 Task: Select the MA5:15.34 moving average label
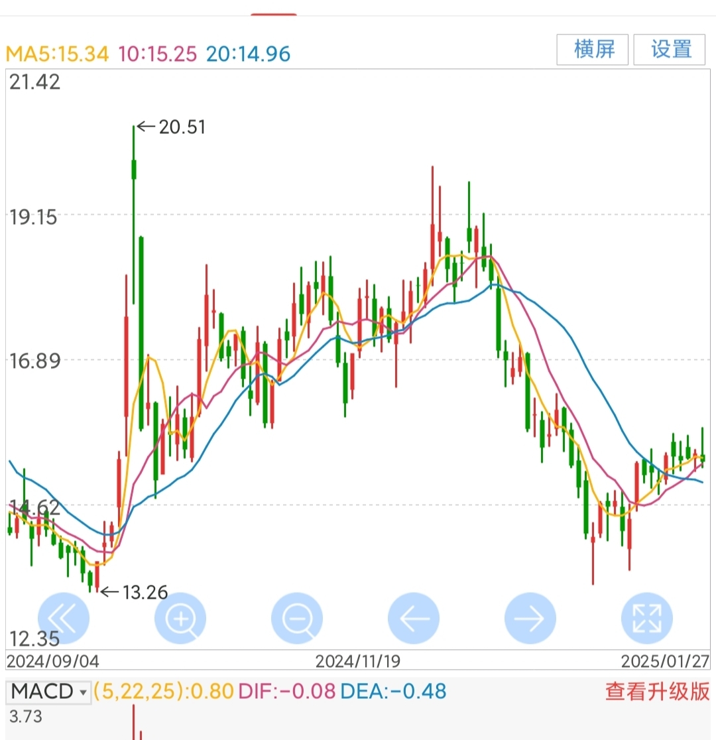click(57, 54)
